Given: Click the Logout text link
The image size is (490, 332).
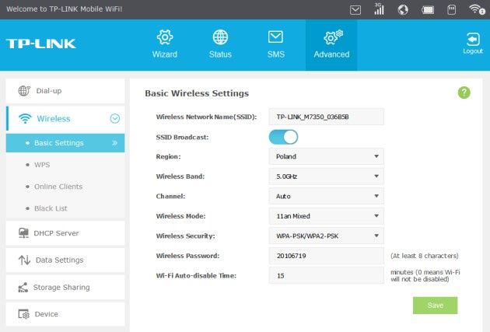Looking at the screenshot, I should pos(473,51).
